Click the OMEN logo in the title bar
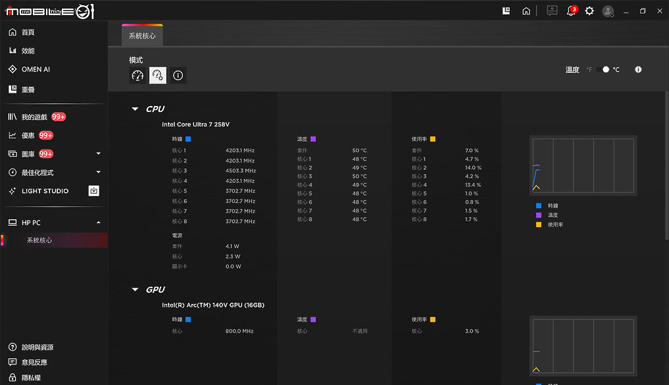The image size is (669, 385). click(x=49, y=11)
